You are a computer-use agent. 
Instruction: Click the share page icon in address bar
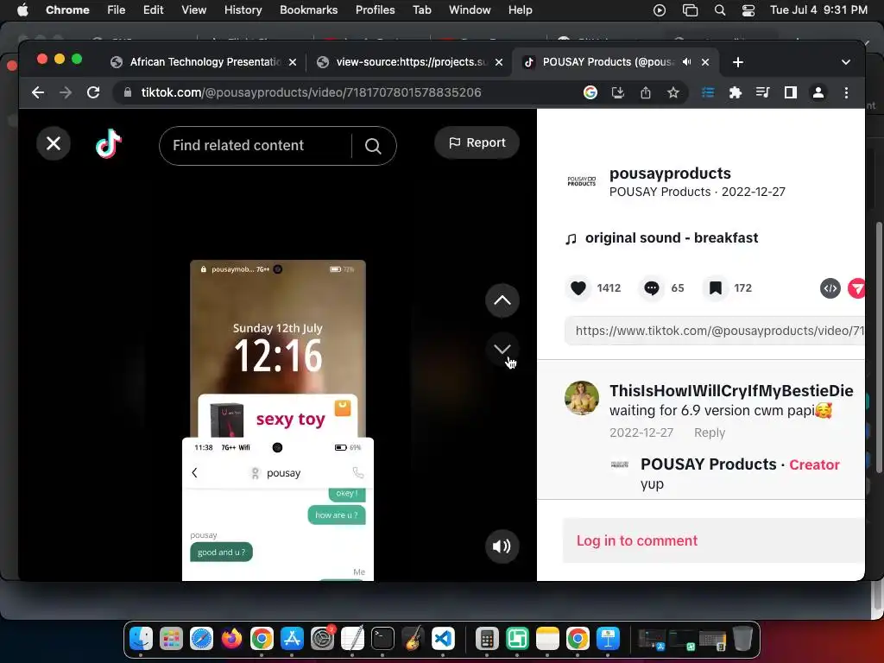click(x=646, y=92)
